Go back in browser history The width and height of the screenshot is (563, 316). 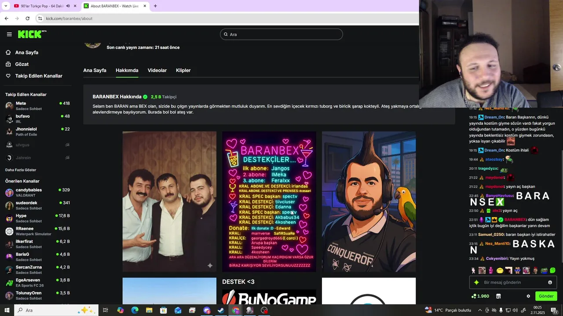point(6,18)
